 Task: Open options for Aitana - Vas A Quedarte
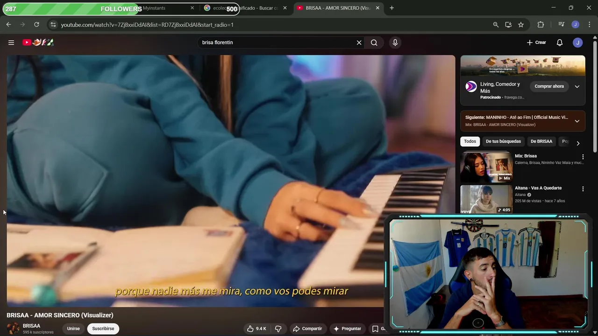point(583,189)
